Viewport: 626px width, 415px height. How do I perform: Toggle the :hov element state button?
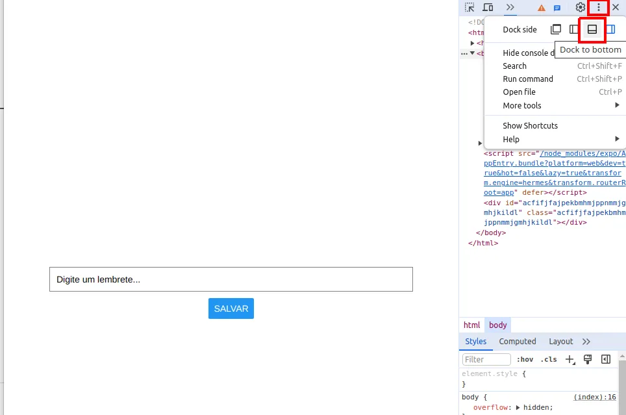[x=525, y=360]
